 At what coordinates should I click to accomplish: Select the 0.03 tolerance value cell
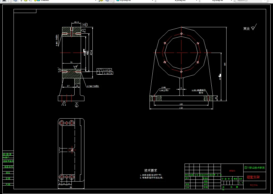click(106, 70)
